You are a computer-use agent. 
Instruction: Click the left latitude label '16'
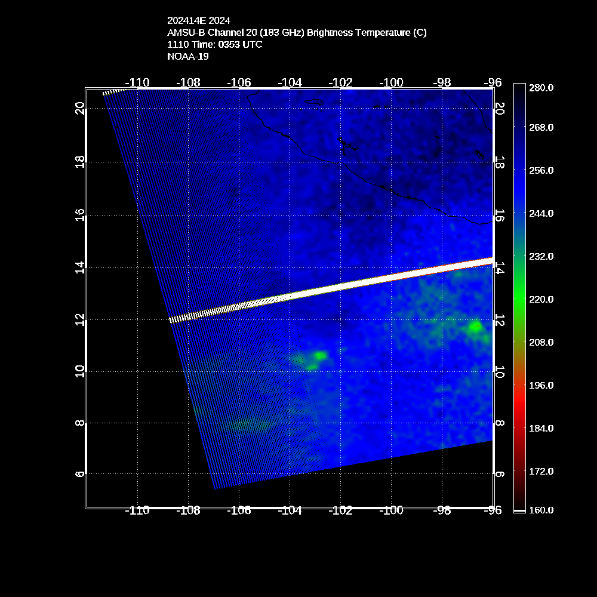point(79,215)
